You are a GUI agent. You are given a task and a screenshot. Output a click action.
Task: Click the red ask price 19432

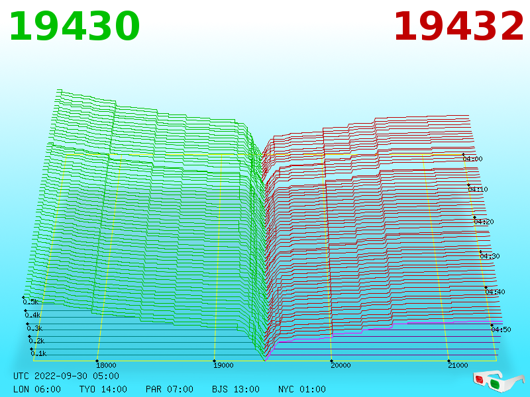pos(458,26)
